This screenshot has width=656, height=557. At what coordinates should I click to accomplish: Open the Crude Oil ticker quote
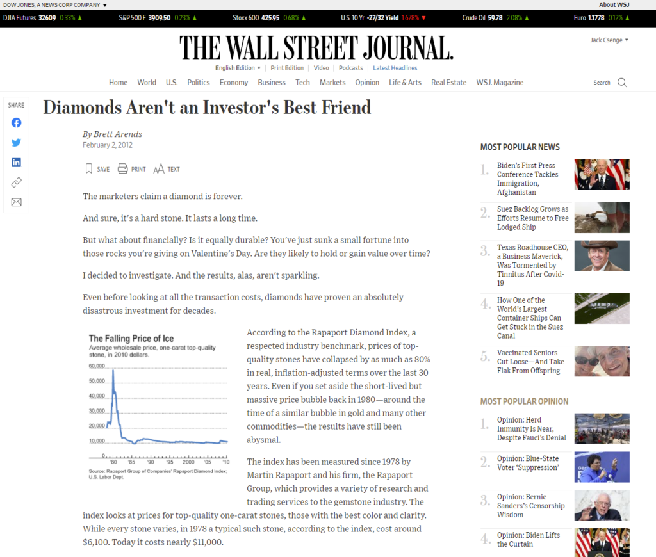[x=495, y=18]
